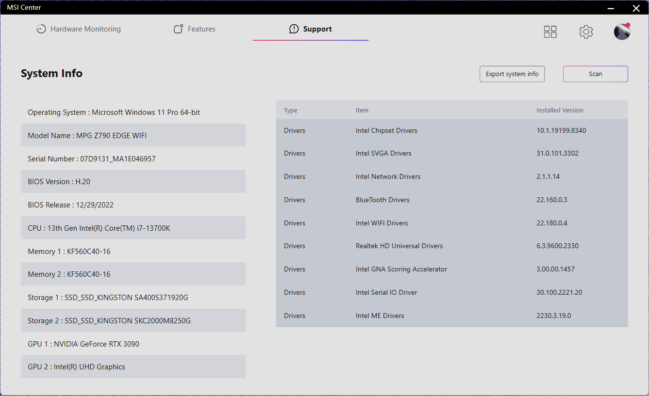Click the Support chat bubble icon
Image resolution: width=649 pixels, height=396 pixels.
(294, 29)
